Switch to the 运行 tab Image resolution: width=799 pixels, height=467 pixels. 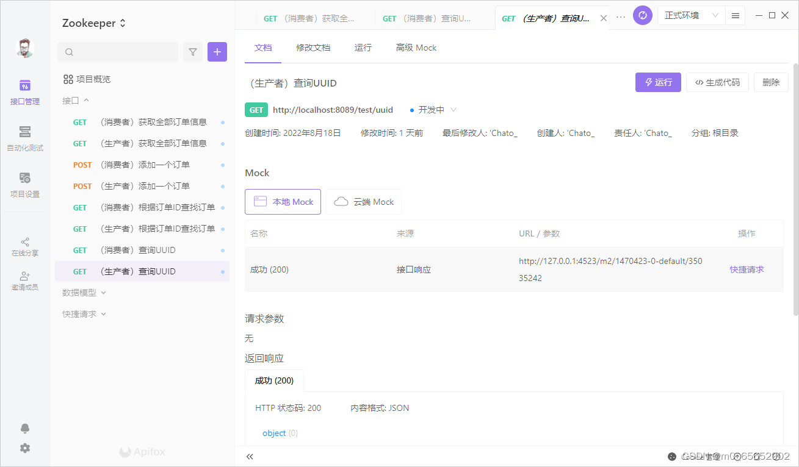point(363,48)
